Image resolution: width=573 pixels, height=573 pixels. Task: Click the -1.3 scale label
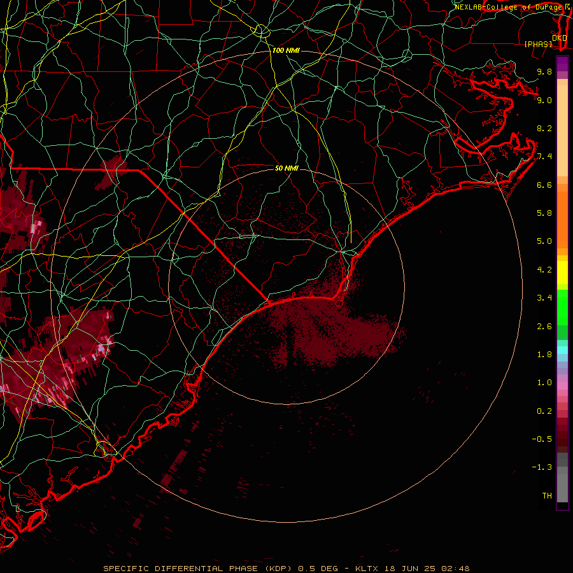pos(542,467)
